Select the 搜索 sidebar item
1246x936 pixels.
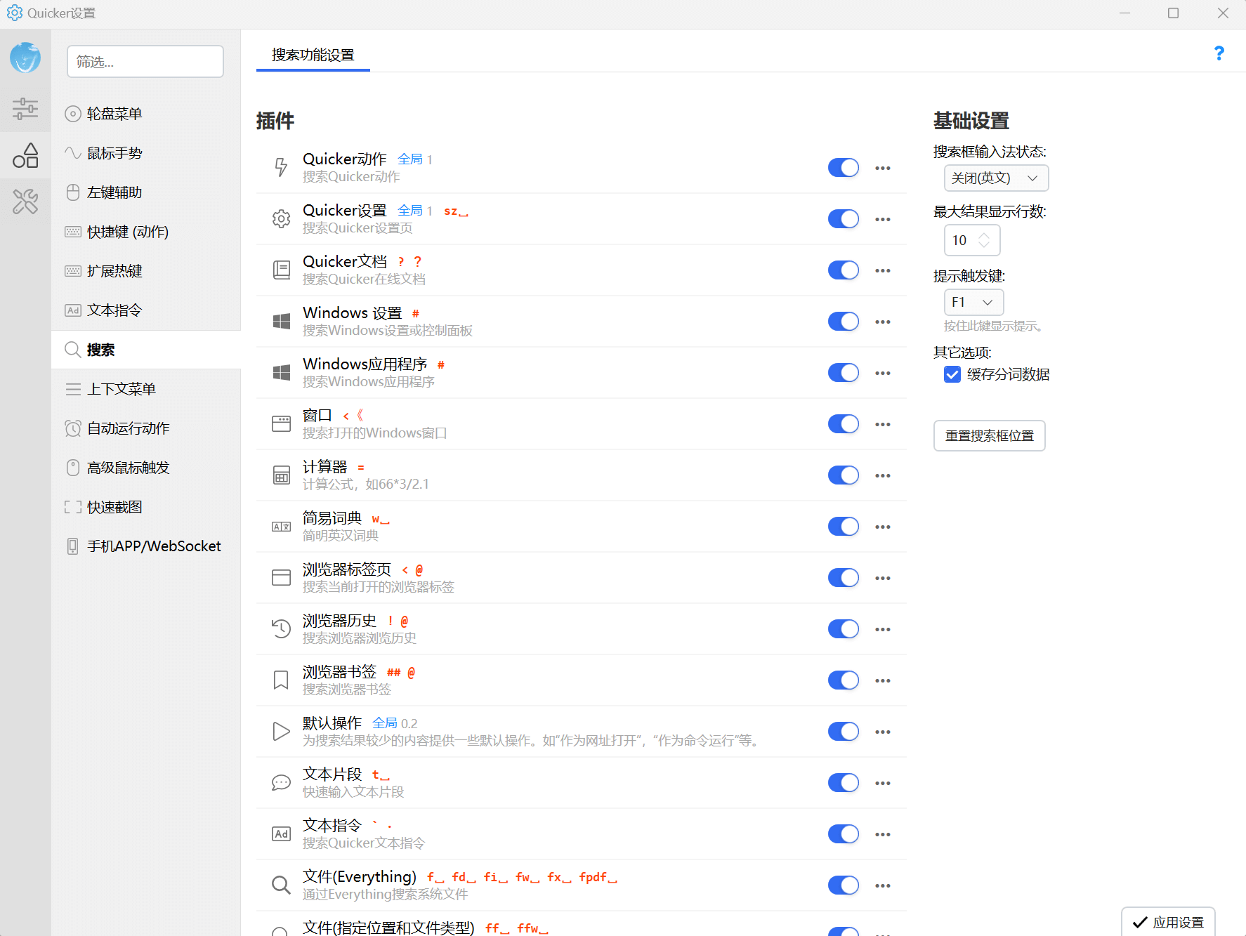click(146, 350)
